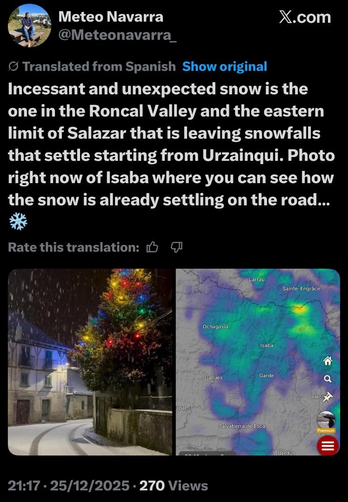This screenshot has height=502, width=348.
Task: Tap the magnifier search icon on the map
Action: [328, 379]
